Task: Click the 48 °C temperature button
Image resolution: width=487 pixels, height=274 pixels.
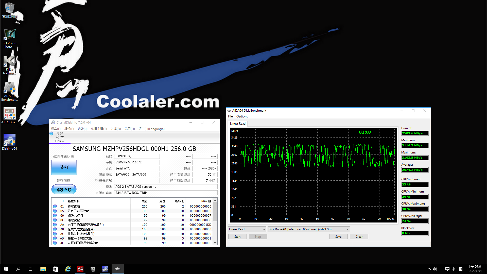Action: coord(64,190)
